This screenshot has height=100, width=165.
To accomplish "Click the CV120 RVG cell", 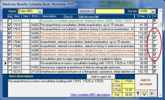I will click(35, 72).
